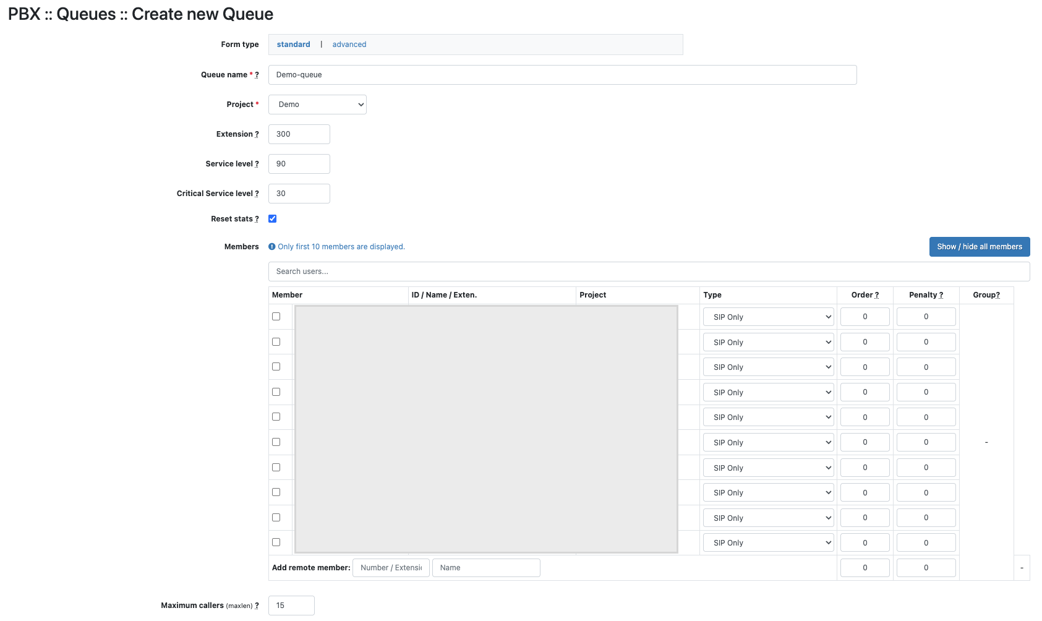1042x621 pixels.
Task: Open the Project dropdown showing Demo
Action: tap(317, 105)
